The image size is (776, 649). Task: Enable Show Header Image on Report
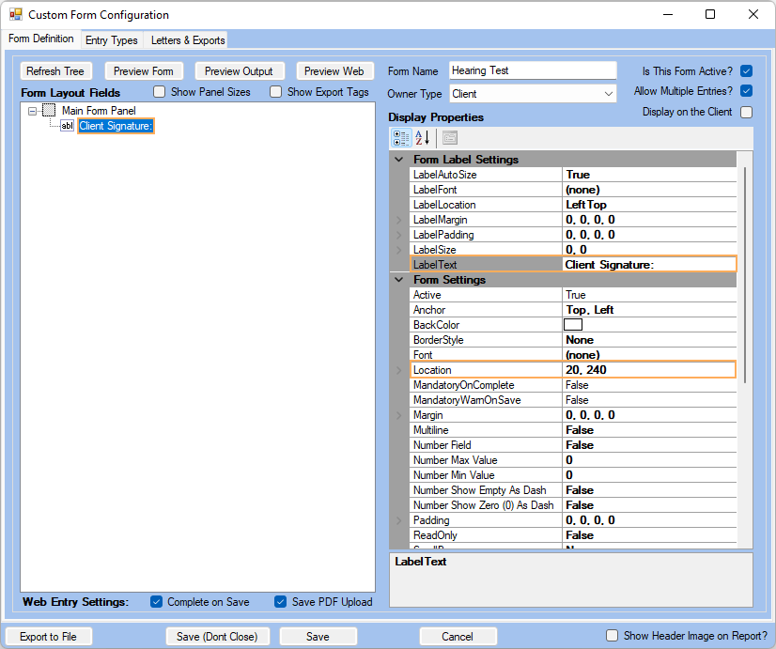click(613, 636)
